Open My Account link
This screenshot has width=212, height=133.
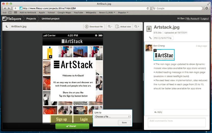tap(193, 19)
